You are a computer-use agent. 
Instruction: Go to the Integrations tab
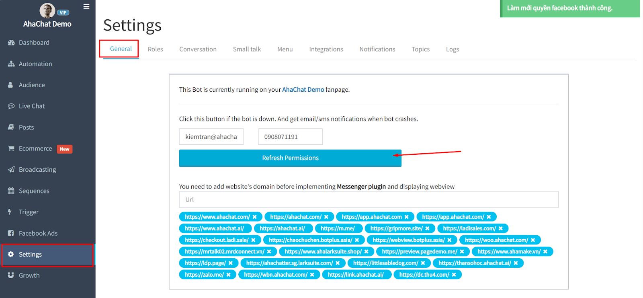tap(326, 49)
